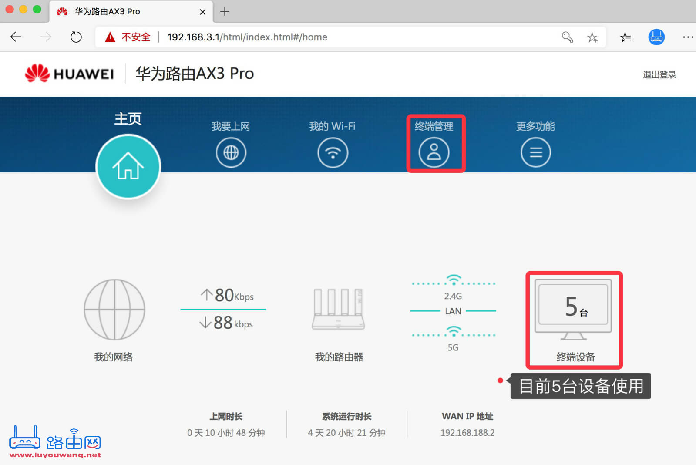
Task: Click the 终端设备 label
Action: 575,357
